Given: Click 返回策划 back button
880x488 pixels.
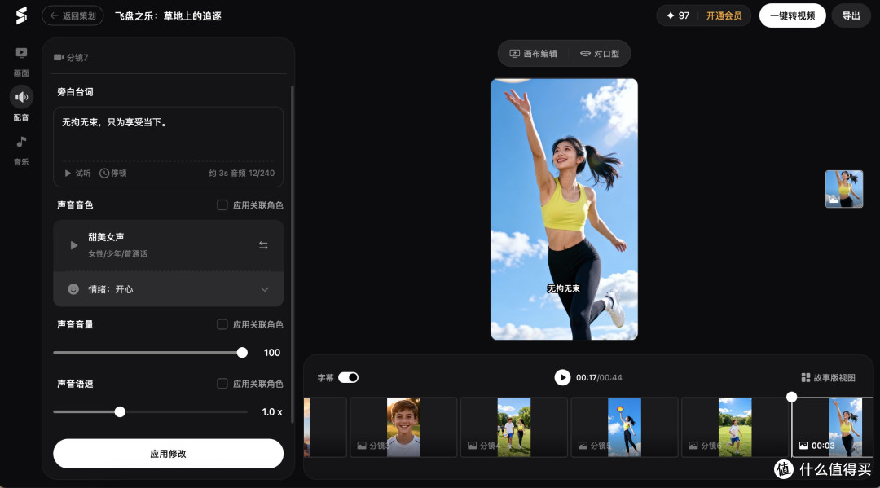Looking at the screenshot, I should click(x=73, y=15).
